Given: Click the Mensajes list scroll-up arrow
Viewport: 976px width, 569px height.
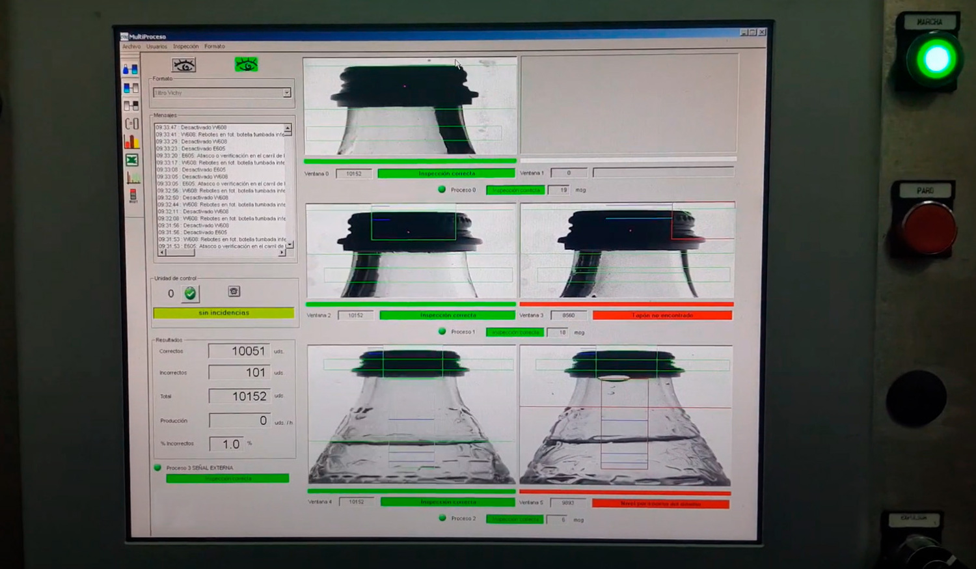Looking at the screenshot, I should (288, 129).
